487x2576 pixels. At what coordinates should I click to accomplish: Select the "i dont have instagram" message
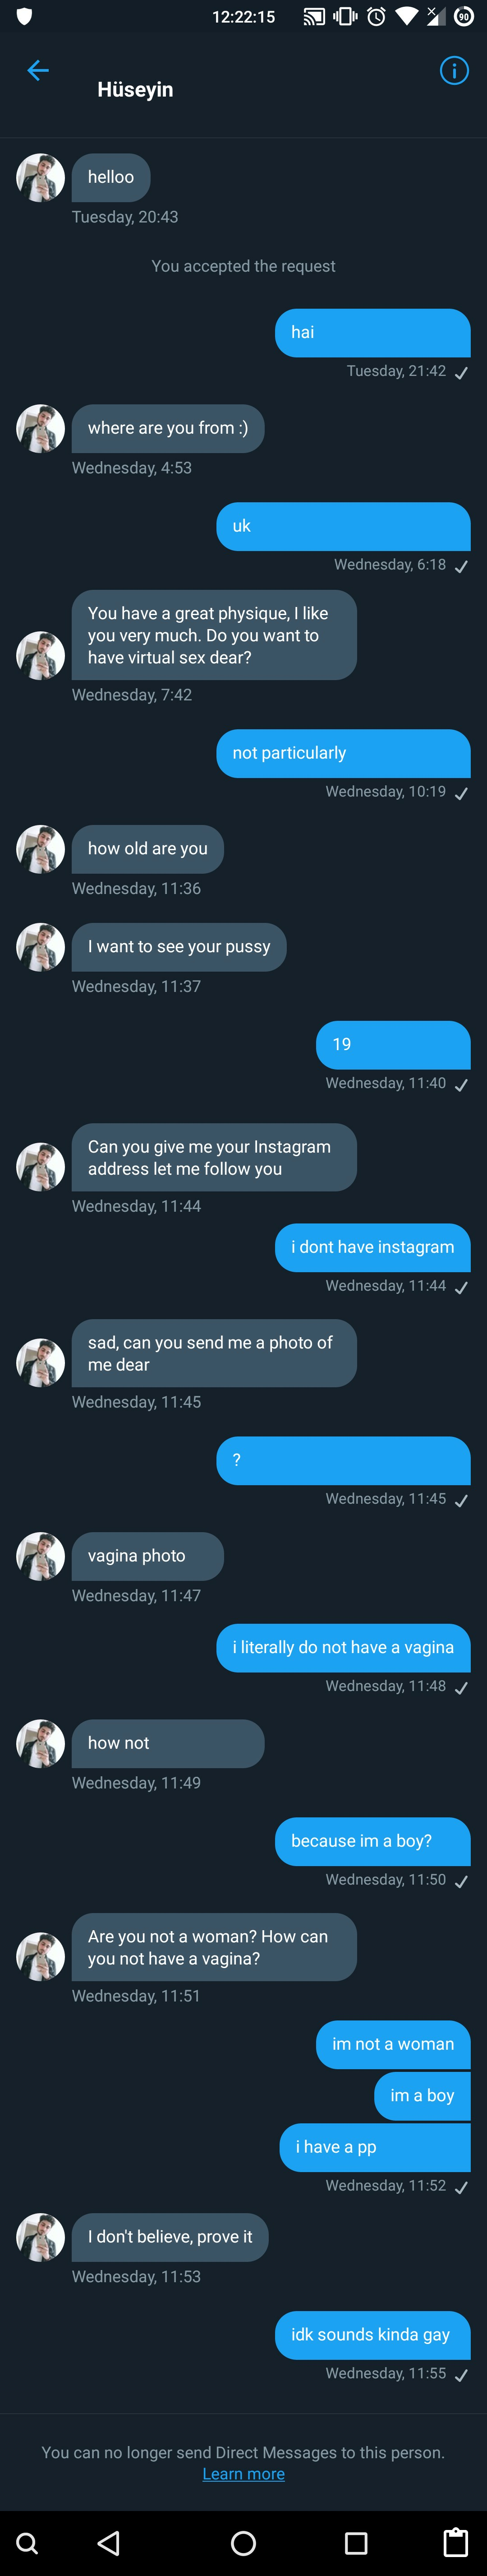[372, 1247]
